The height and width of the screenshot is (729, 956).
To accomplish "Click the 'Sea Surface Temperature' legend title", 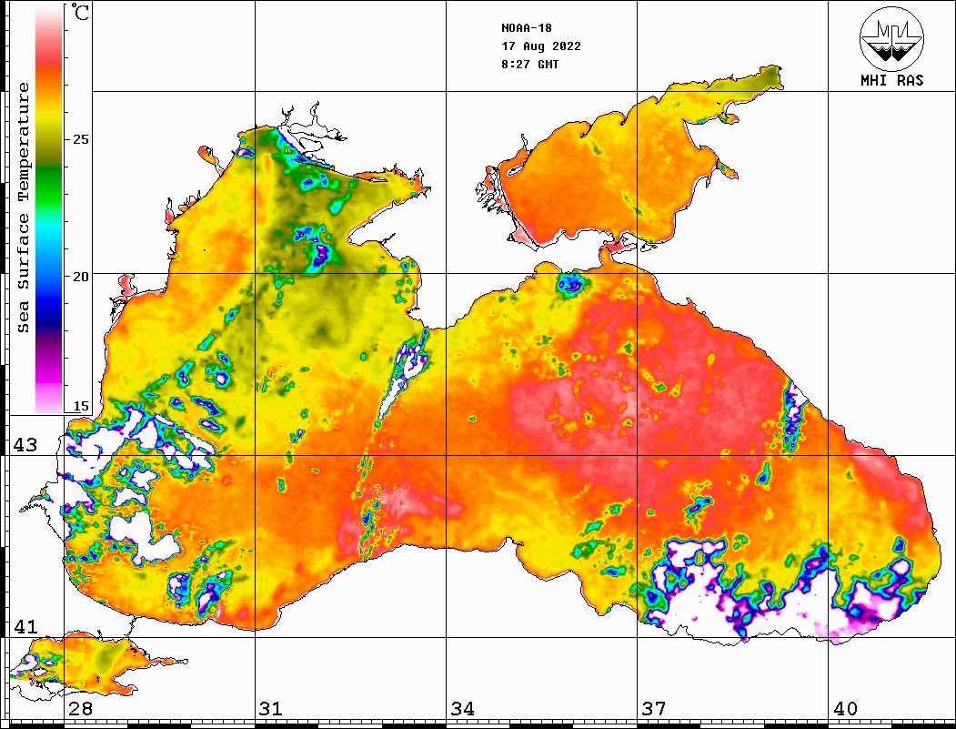I will coord(23,208).
